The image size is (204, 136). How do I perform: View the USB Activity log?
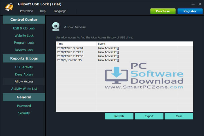[24, 67]
